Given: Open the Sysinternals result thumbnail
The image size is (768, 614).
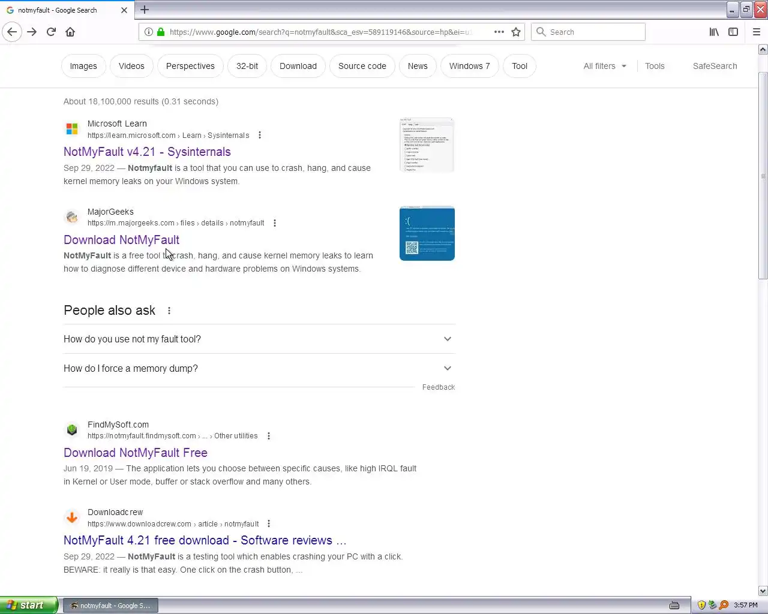Looking at the screenshot, I should pyautogui.click(x=427, y=145).
